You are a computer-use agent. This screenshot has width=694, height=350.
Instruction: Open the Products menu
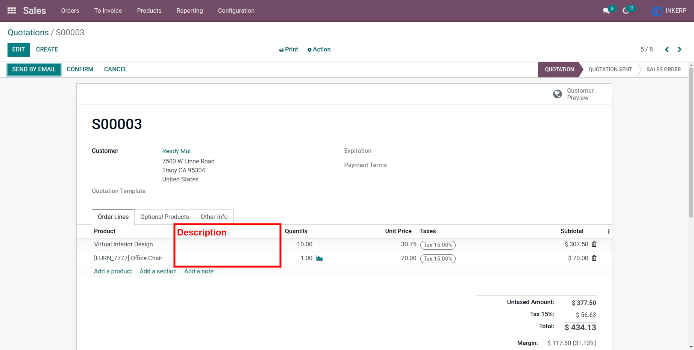[x=149, y=11]
